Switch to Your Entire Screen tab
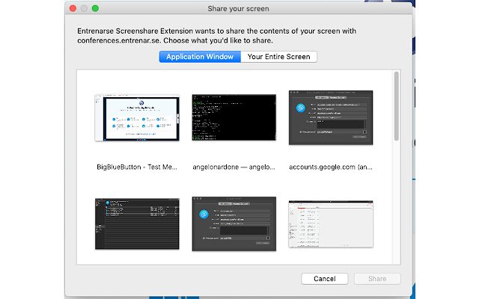Viewport: 479px width, 299px height. [x=278, y=57]
